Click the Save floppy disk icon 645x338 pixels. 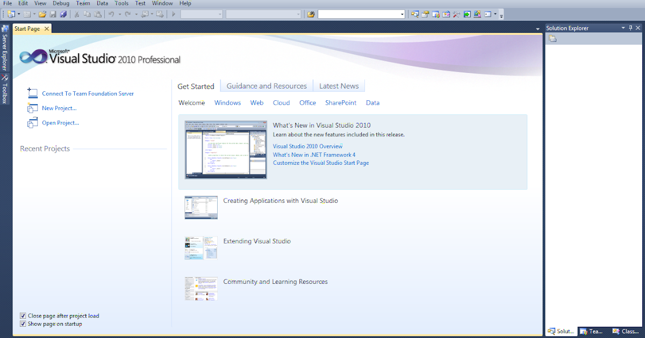(53, 14)
